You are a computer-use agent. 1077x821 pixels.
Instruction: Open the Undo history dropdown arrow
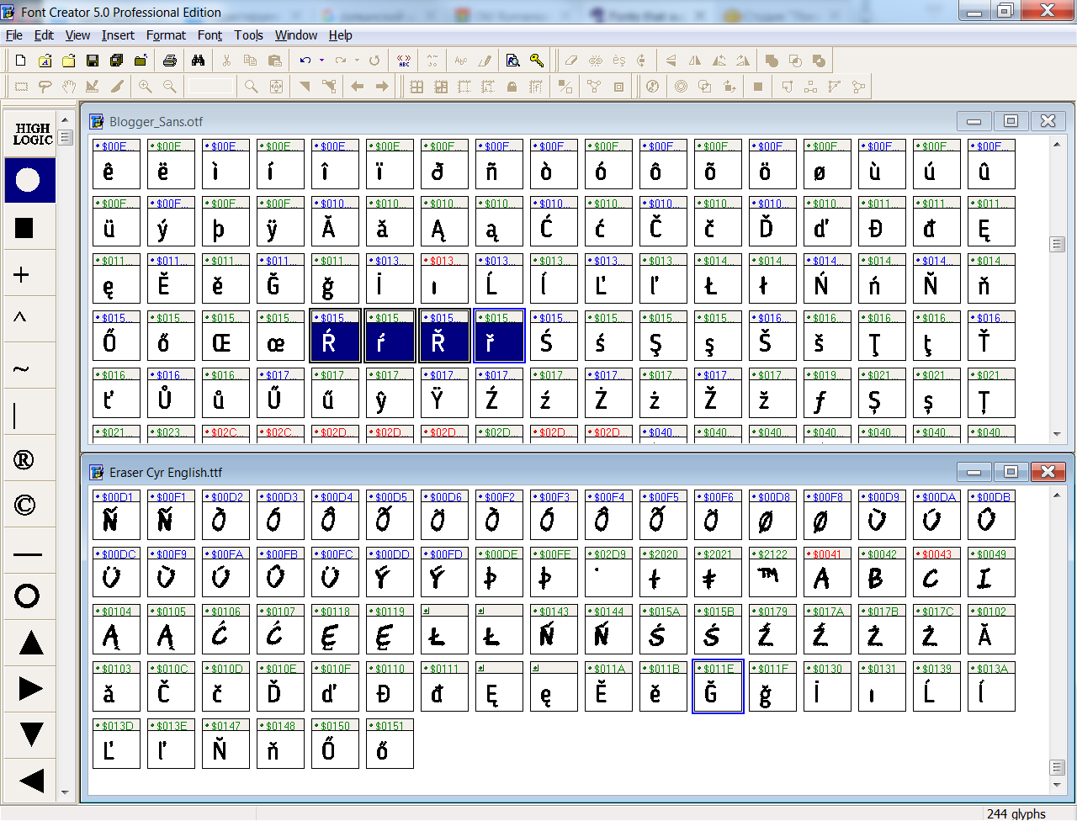321,61
